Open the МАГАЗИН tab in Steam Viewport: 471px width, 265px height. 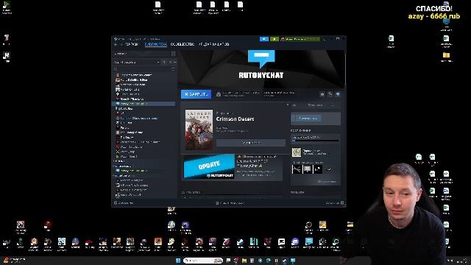pyautogui.click(x=132, y=44)
